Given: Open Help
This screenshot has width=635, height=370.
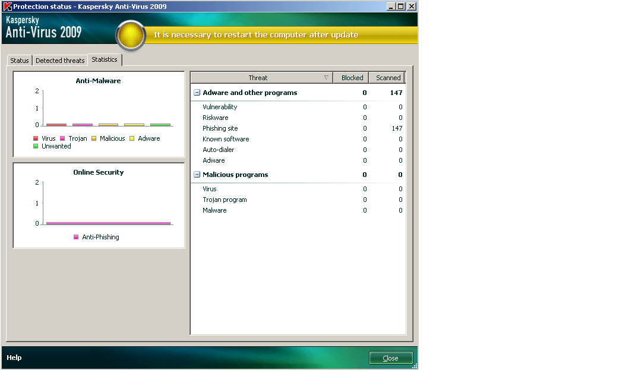Looking at the screenshot, I should click(14, 358).
